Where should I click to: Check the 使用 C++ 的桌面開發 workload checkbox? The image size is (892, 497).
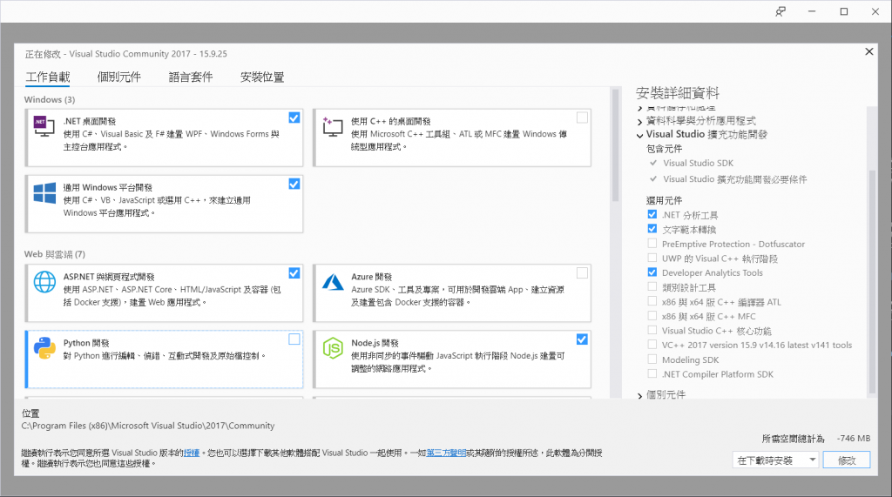(582, 118)
